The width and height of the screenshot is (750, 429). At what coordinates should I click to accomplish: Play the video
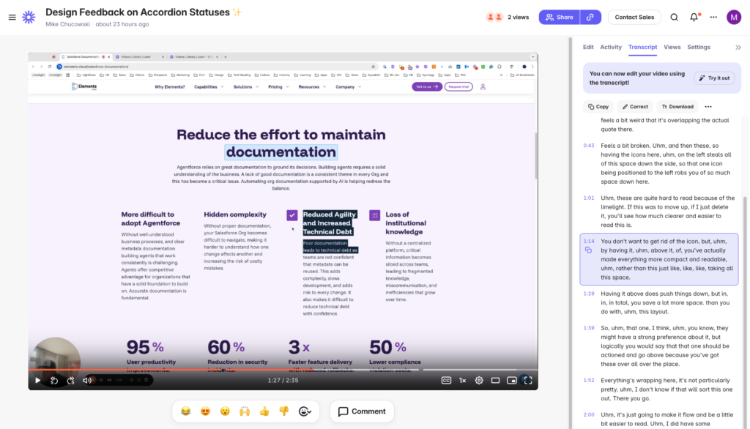[38, 380]
